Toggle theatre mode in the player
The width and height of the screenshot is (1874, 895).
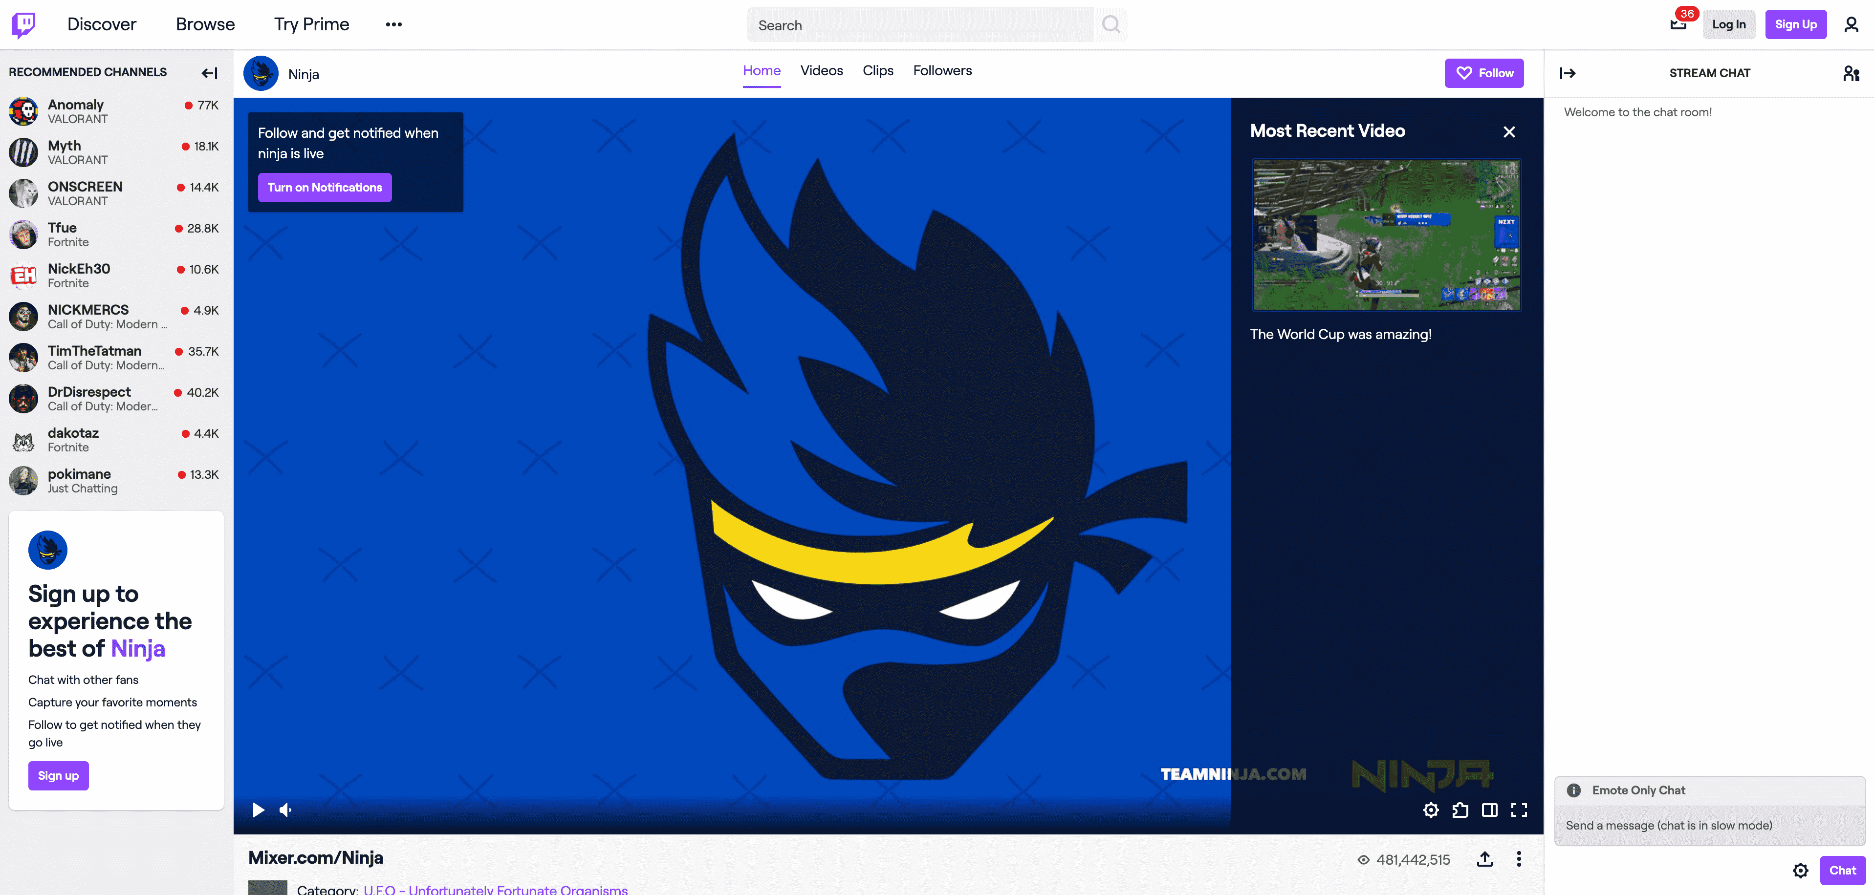[x=1489, y=810]
